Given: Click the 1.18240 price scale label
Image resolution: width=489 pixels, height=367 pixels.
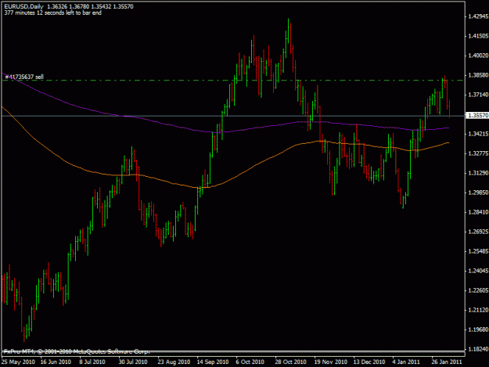Looking at the screenshot, I should point(478,349).
